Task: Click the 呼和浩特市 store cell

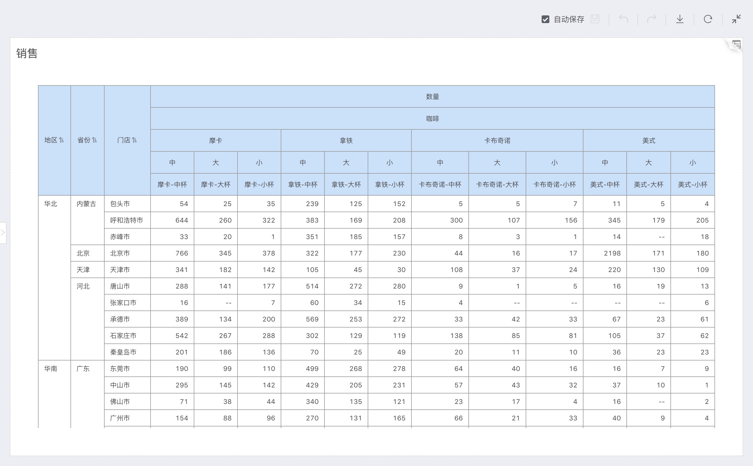Action: [x=127, y=220]
